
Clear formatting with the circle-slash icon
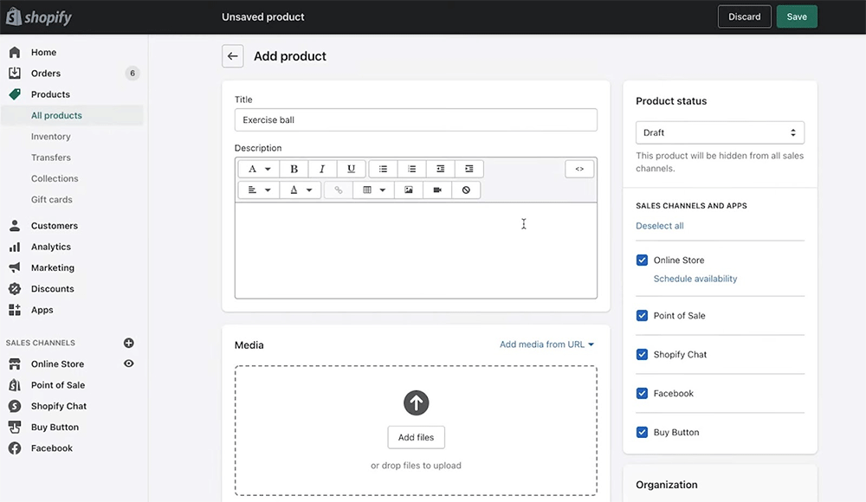click(x=466, y=190)
